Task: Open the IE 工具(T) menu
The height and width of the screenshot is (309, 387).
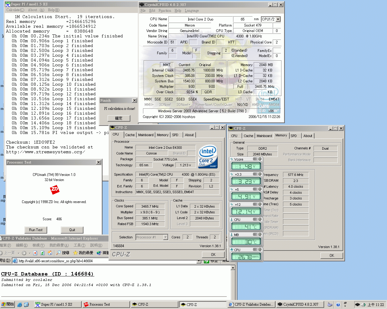Action: click(x=80, y=245)
